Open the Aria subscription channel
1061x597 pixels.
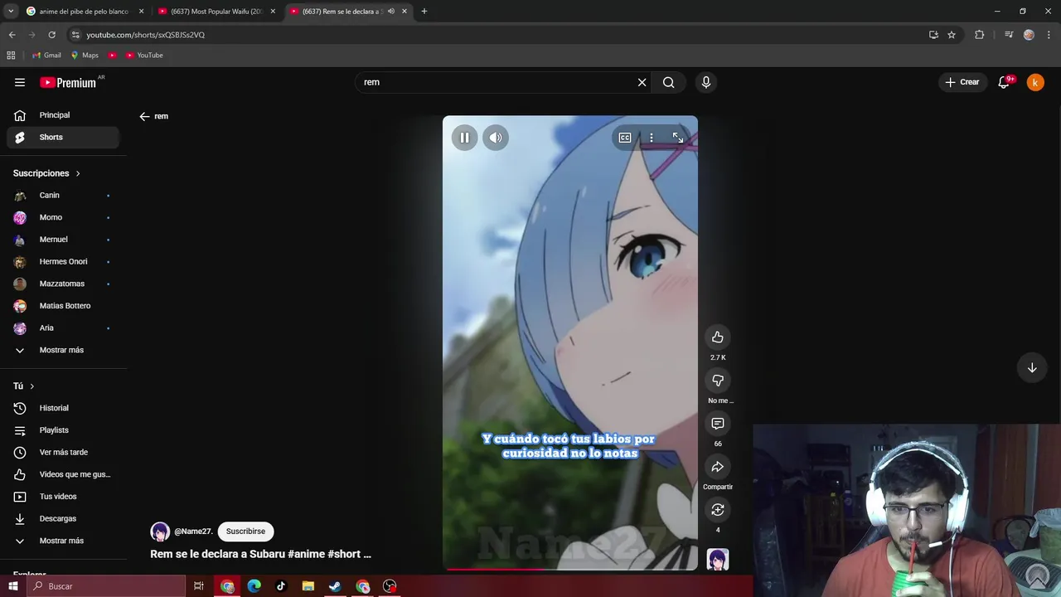pos(63,328)
